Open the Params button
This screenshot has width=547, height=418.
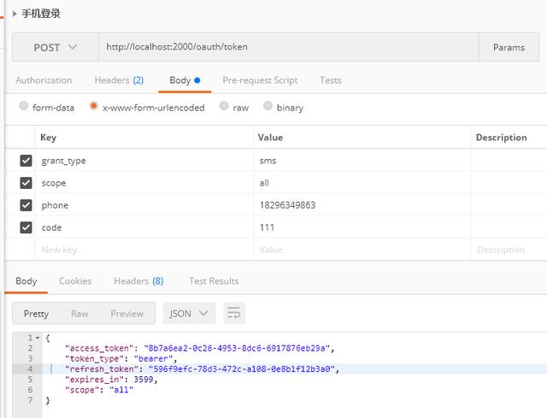point(509,47)
